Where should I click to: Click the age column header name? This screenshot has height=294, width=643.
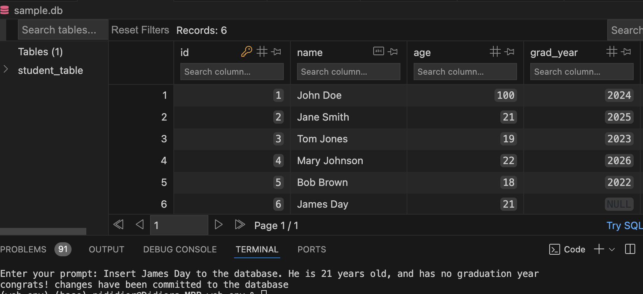422,53
